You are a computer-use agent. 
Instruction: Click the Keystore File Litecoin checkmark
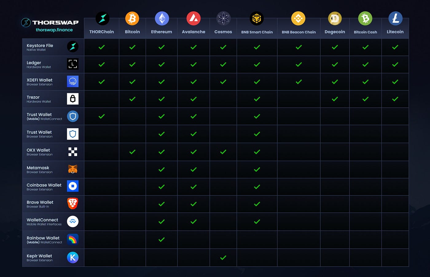click(395, 47)
